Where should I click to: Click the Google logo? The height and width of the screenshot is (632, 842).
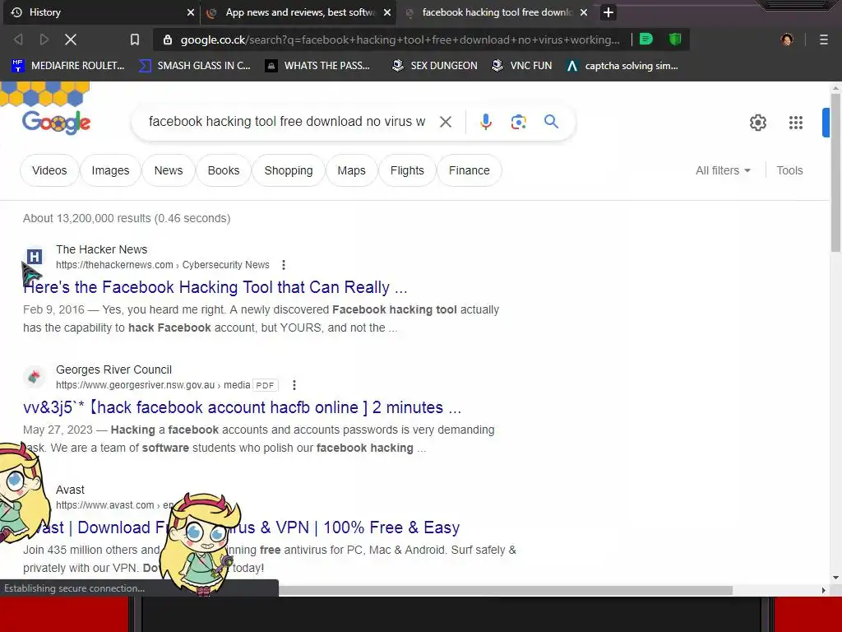click(x=57, y=123)
